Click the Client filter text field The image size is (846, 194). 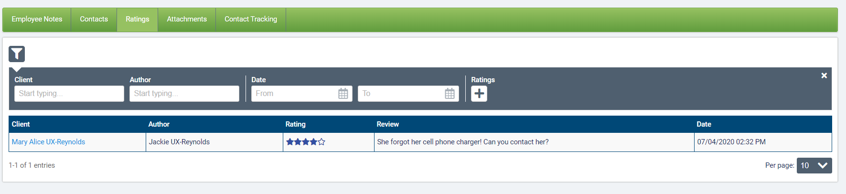click(69, 94)
